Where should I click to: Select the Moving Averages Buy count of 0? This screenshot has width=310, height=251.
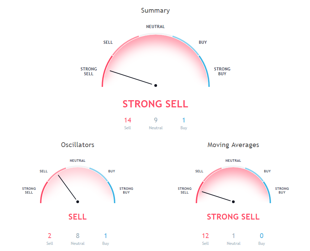261,236
